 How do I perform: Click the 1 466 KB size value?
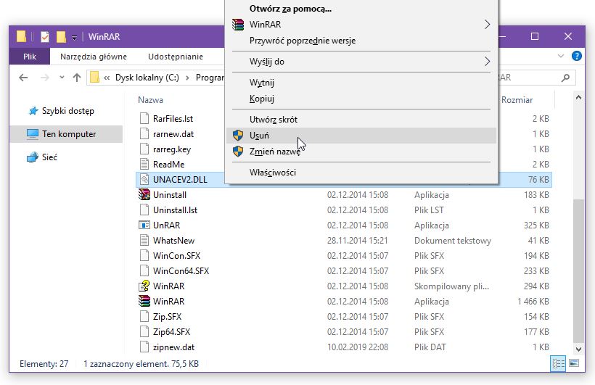click(533, 301)
